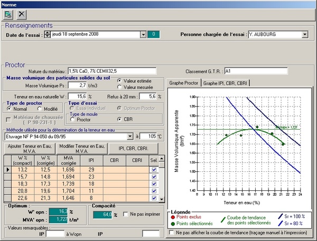The image size is (317, 241).
Task: Click the Nature du matériau text field
Action: [112, 71]
